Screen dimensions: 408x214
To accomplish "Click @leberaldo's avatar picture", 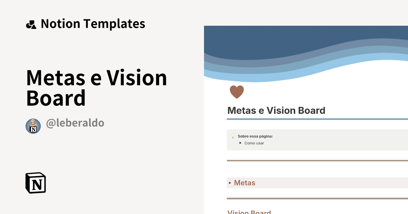I will [x=33, y=126].
